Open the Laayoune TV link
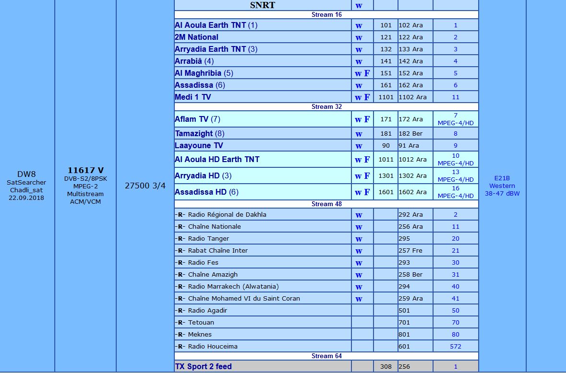 point(199,146)
